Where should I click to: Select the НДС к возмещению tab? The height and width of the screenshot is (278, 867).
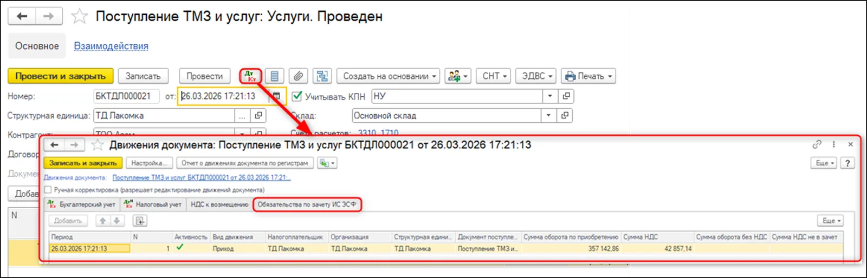click(x=219, y=204)
